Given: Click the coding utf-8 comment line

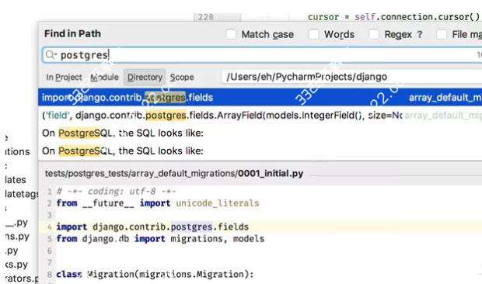Looking at the screenshot, I should click(x=116, y=192).
